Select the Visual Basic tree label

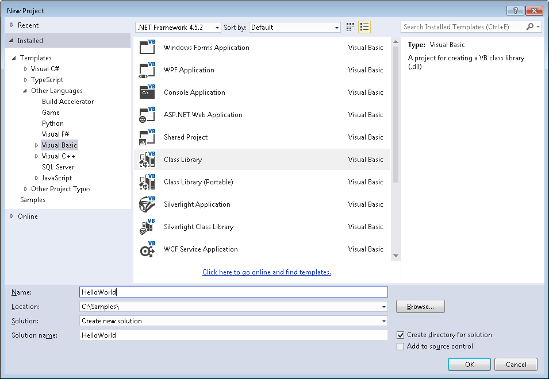59,145
